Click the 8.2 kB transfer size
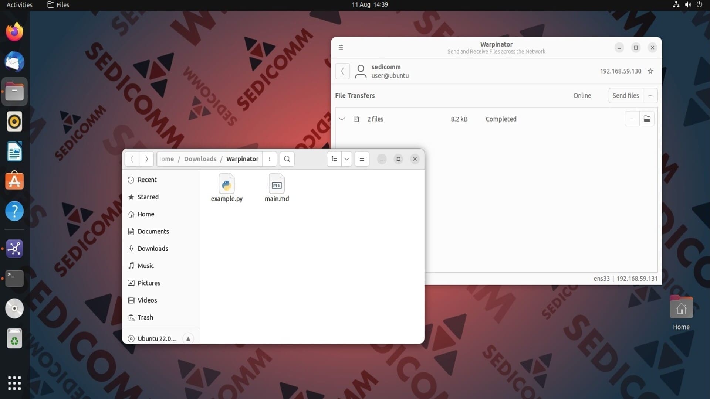Image resolution: width=710 pixels, height=399 pixels. pyautogui.click(x=459, y=119)
